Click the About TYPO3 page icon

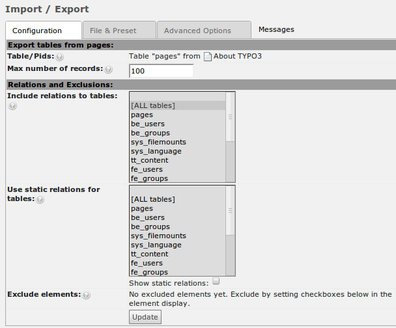coord(208,57)
